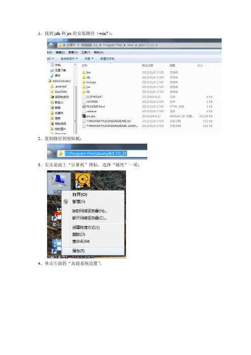
Task: Click the folder icon in copied-path address bar
Action: (x=61, y=154)
